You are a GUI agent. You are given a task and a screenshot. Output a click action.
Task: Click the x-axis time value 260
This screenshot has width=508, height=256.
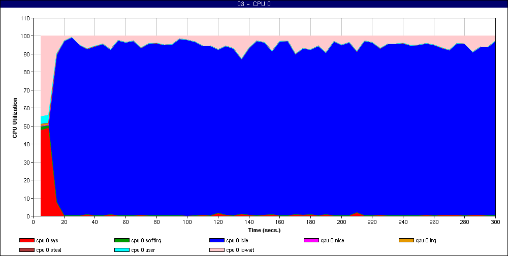pyautogui.click(x=434, y=222)
